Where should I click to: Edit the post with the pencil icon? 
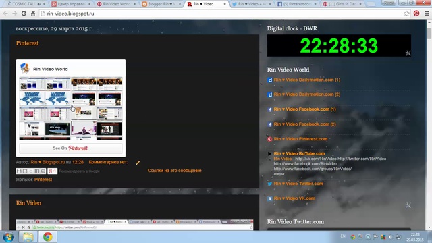[138, 163]
